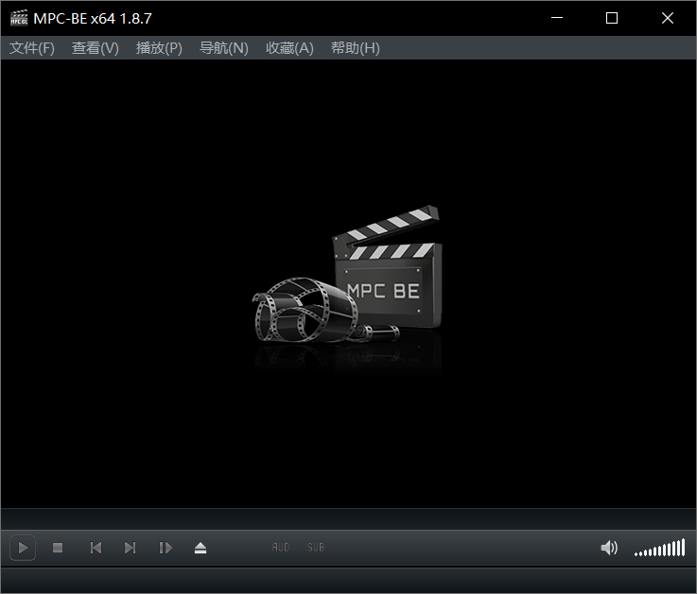Set volume on the bar volume slider

pyautogui.click(x=660, y=548)
